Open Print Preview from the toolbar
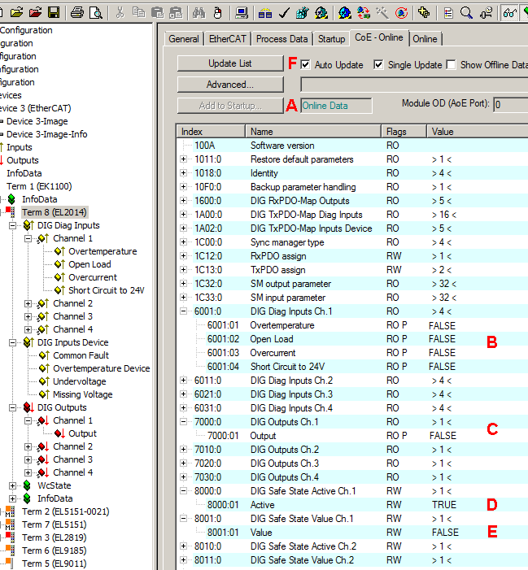The width and height of the screenshot is (528, 570). 96,13
